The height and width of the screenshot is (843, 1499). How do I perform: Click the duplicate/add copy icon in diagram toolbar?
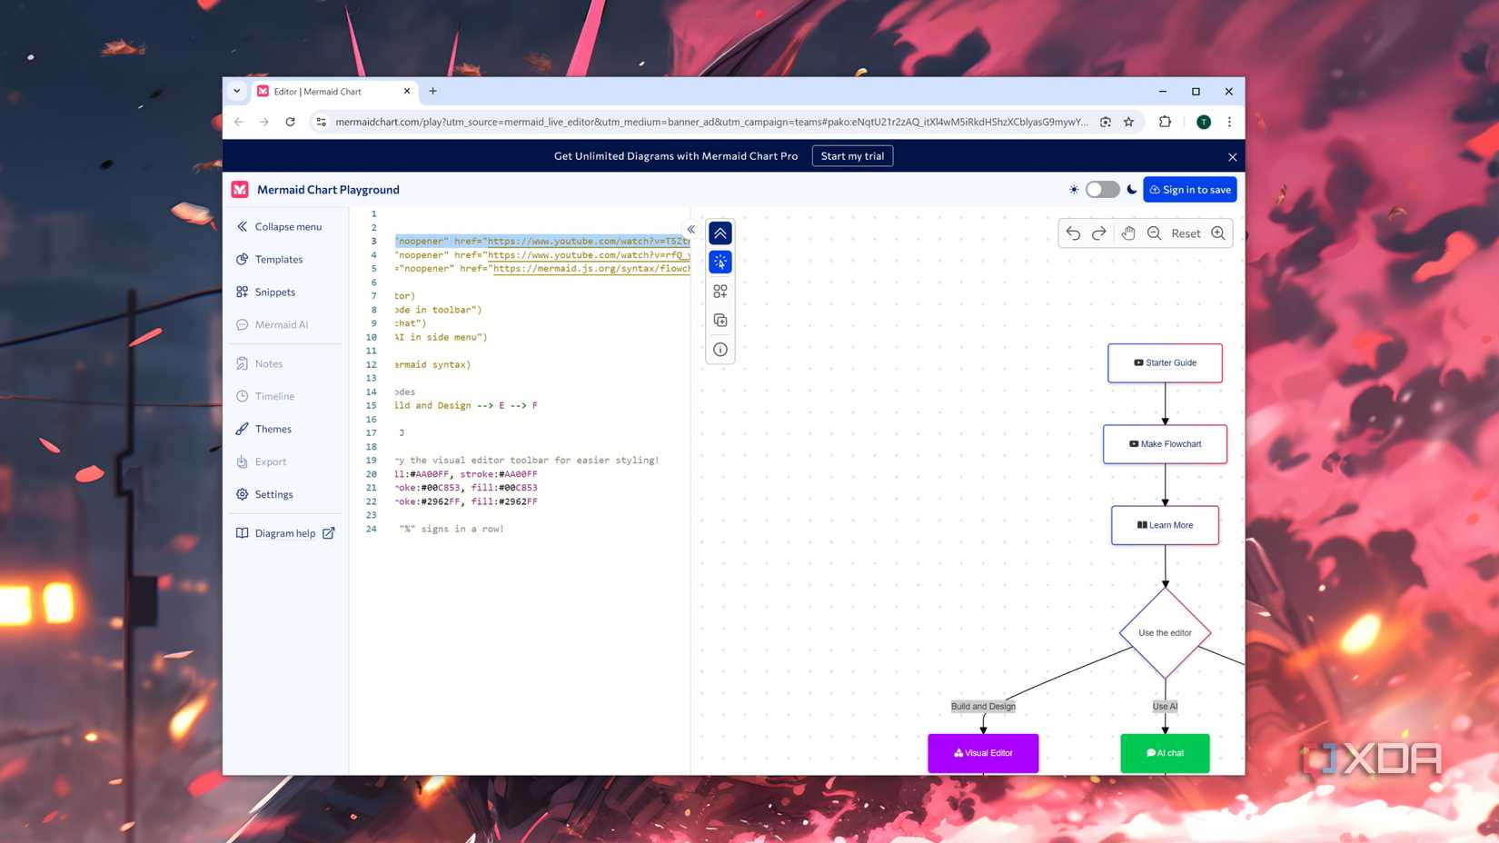[720, 321]
